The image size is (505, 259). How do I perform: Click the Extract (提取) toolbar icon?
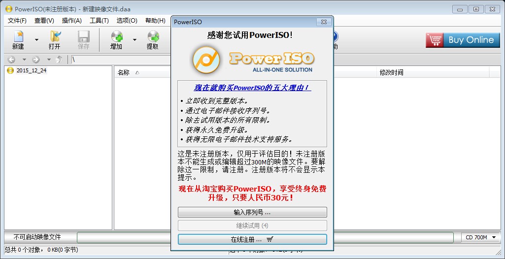click(153, 40)
